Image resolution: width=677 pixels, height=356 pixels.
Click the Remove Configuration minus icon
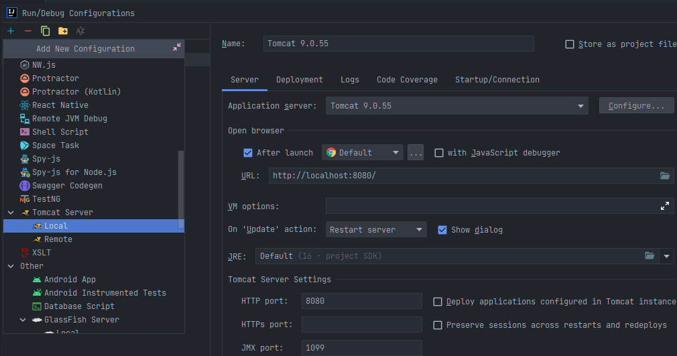pyautogui.click(x=28, y=31)
